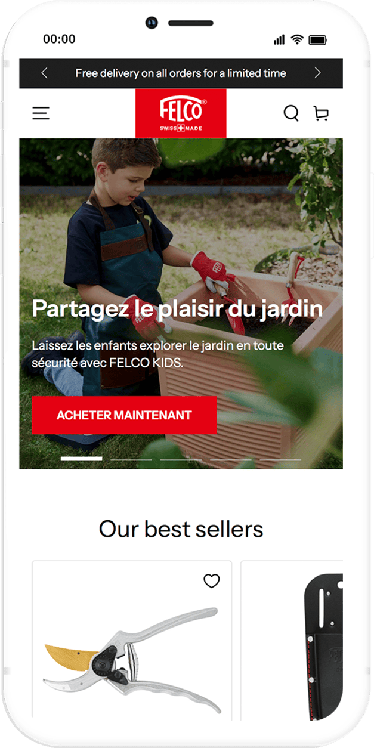Click the Our best sellers heading
Image resolution: width=374 pixels, height=748 pixels.
[x=181, y=529]
